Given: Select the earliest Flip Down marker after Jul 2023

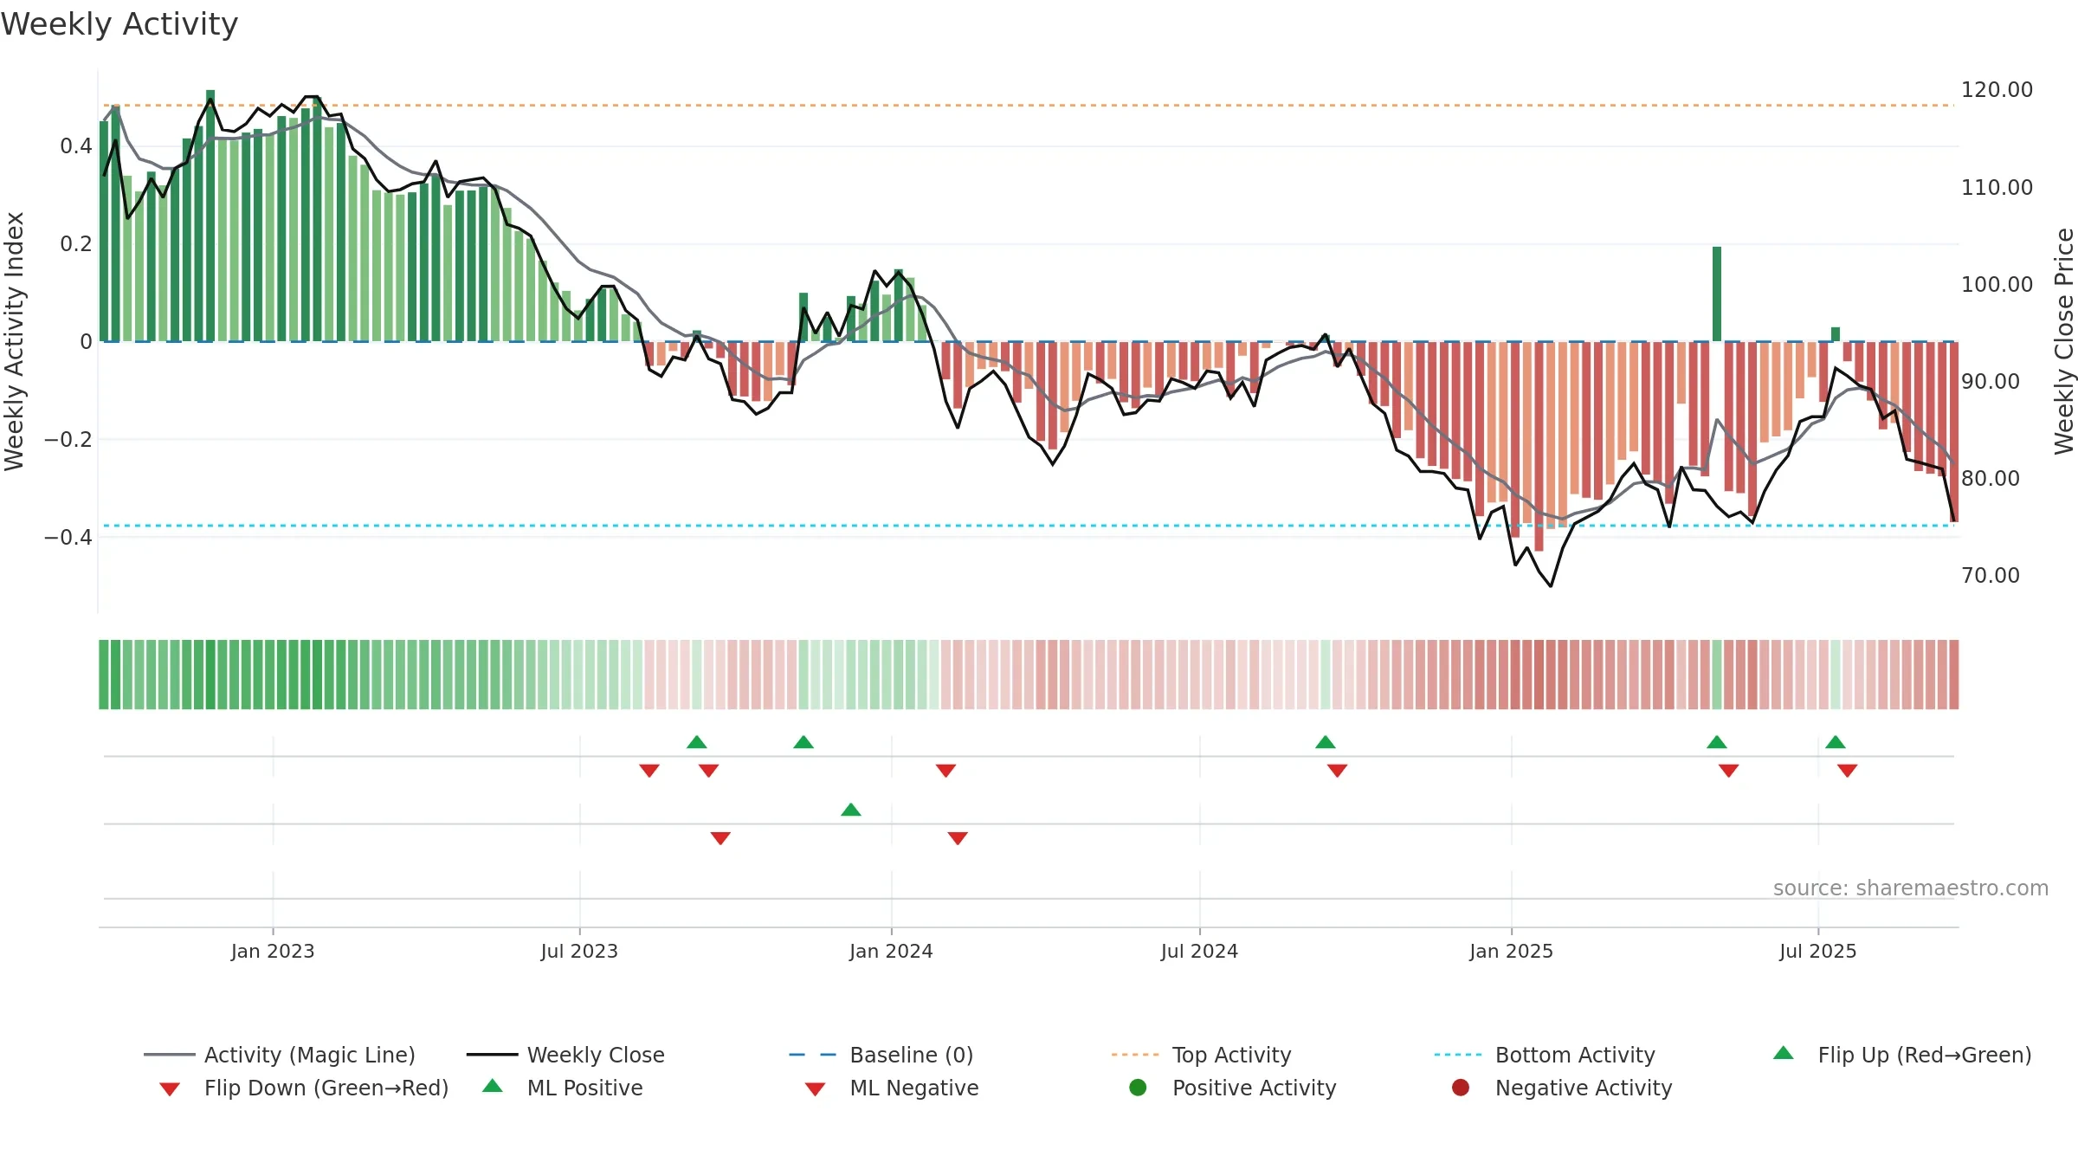Looking at the screenshot, I should point(649,771).
